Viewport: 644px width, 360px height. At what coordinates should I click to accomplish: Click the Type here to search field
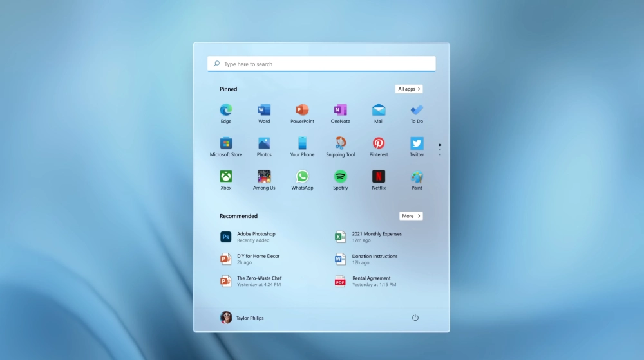322,64
